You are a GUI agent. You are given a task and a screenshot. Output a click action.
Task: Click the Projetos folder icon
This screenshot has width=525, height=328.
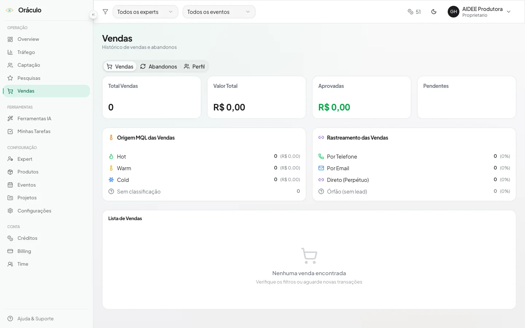click(10, 198)
